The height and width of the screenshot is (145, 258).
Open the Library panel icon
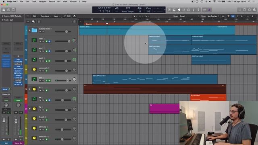[x=4, y=10]
